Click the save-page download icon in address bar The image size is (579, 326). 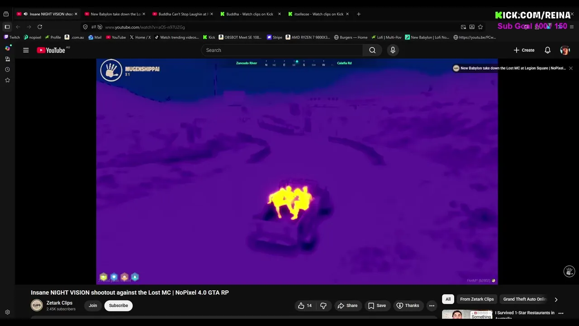[472, 27]
